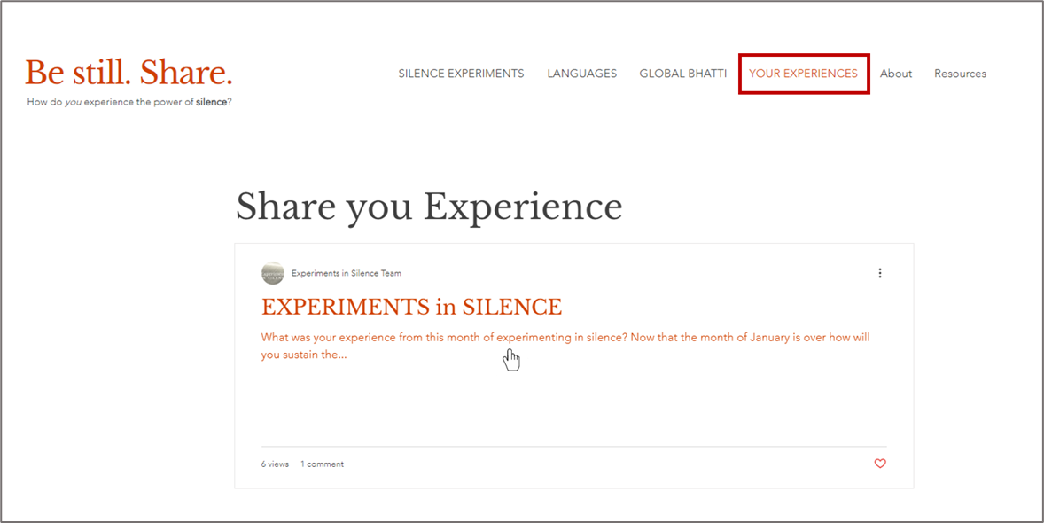The image size is (1044, 523).
Task: Open the 'EXPERIMENTS in SILENCE' post title
Action: (411, 307)
